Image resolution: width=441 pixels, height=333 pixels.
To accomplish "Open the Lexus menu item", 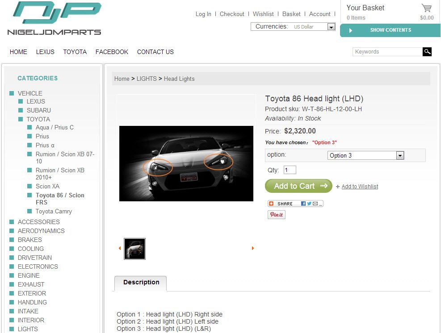I will (45, 52).
